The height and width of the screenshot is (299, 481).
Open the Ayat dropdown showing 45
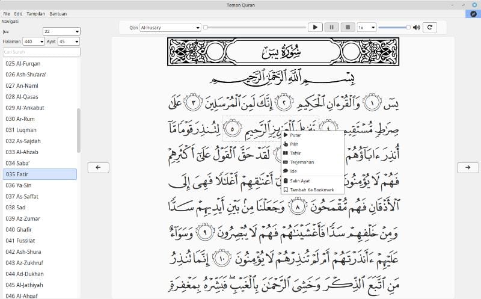tap(69, 42)
